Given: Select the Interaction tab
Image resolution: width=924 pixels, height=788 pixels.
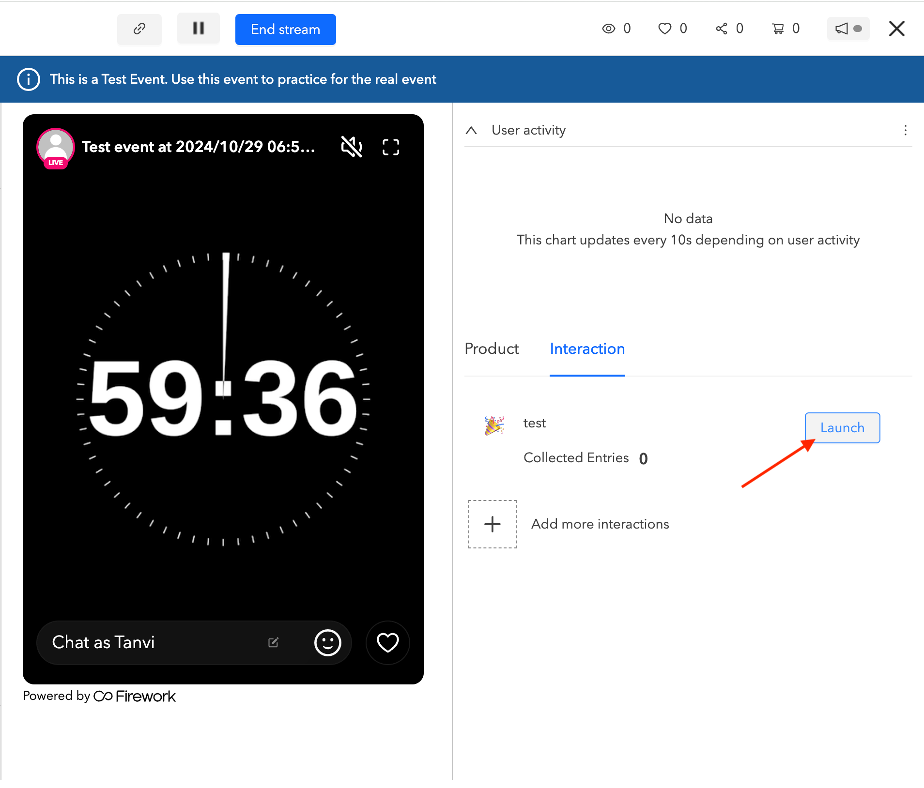Looking at the screenshot, I should (x=587, y=349).
